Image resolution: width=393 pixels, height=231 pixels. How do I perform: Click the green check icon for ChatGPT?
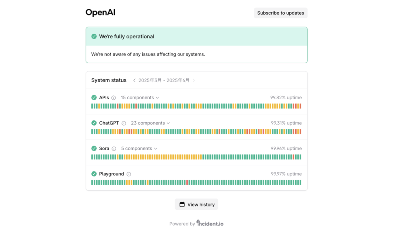pos(94,123)
